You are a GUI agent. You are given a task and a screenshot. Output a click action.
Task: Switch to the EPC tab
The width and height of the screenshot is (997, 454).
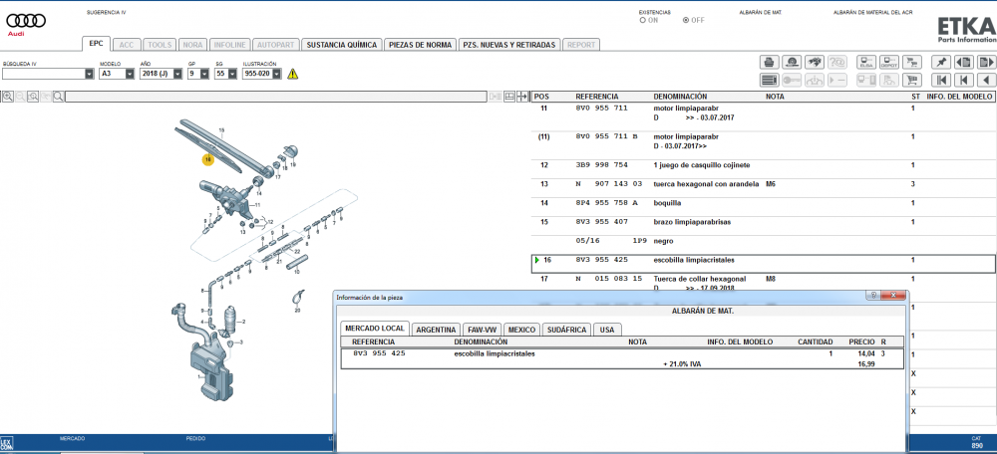coord(97,44)
